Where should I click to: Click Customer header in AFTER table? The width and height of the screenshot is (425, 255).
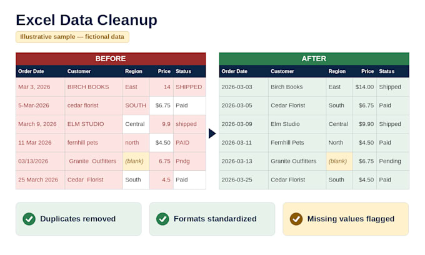(x=282, y=72)
